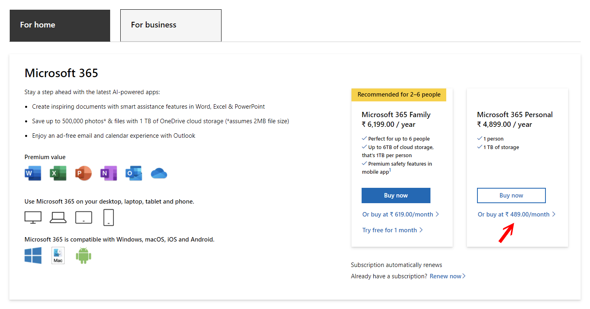
Task: Click the green Android robot icon
Action: (83, 256)
